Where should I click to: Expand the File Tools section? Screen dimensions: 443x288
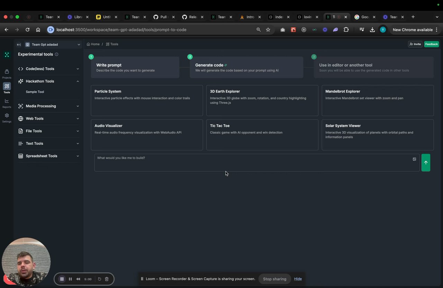click(48, 131)
